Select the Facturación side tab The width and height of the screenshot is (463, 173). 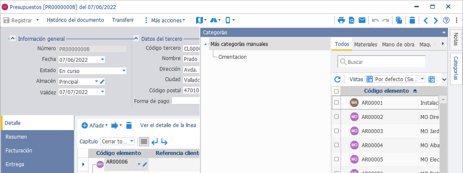(38, 150)
